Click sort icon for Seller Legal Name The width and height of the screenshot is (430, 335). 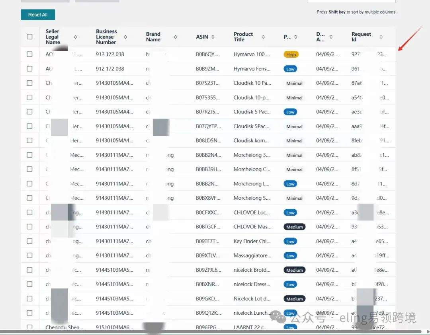[75, 37]
